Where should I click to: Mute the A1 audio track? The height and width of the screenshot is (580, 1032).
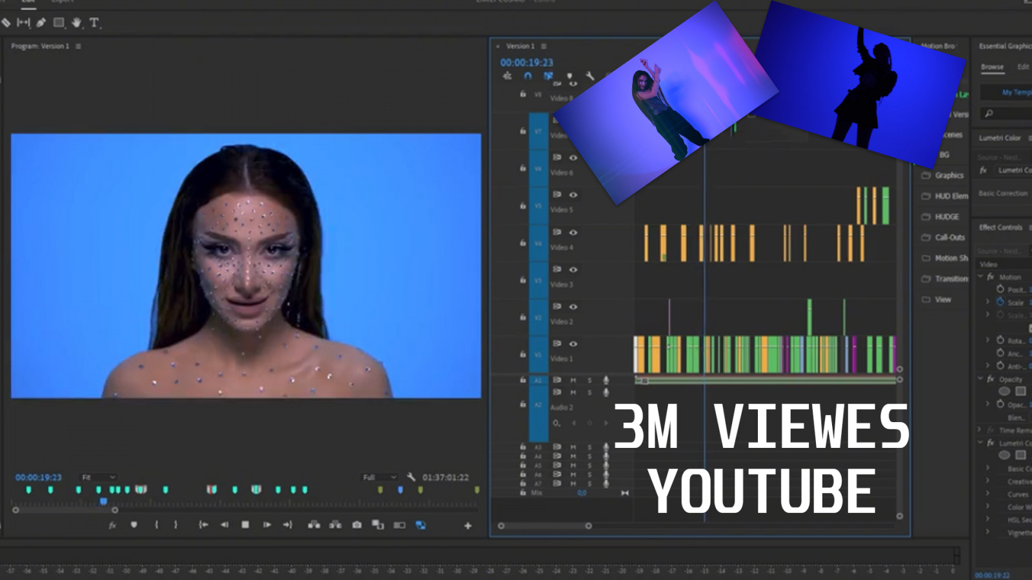tap(573, 380)
